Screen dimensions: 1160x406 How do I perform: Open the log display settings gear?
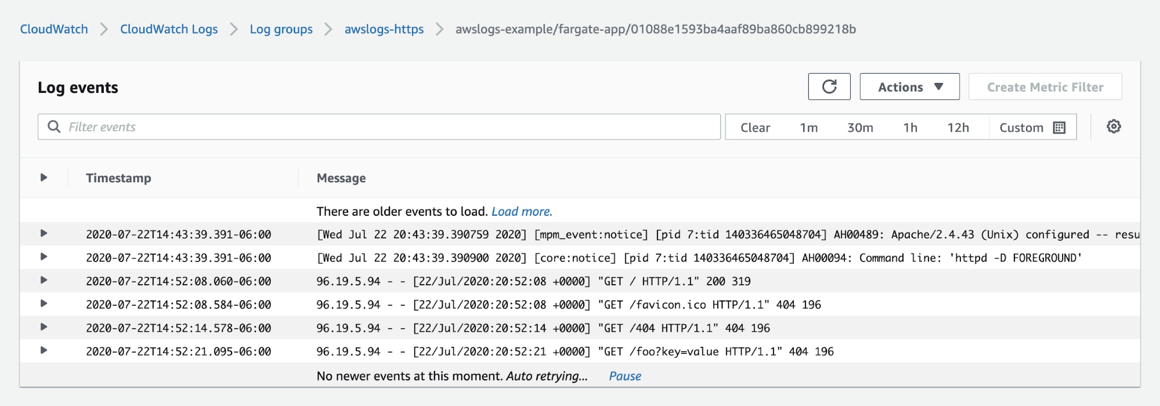point(1114,126)
